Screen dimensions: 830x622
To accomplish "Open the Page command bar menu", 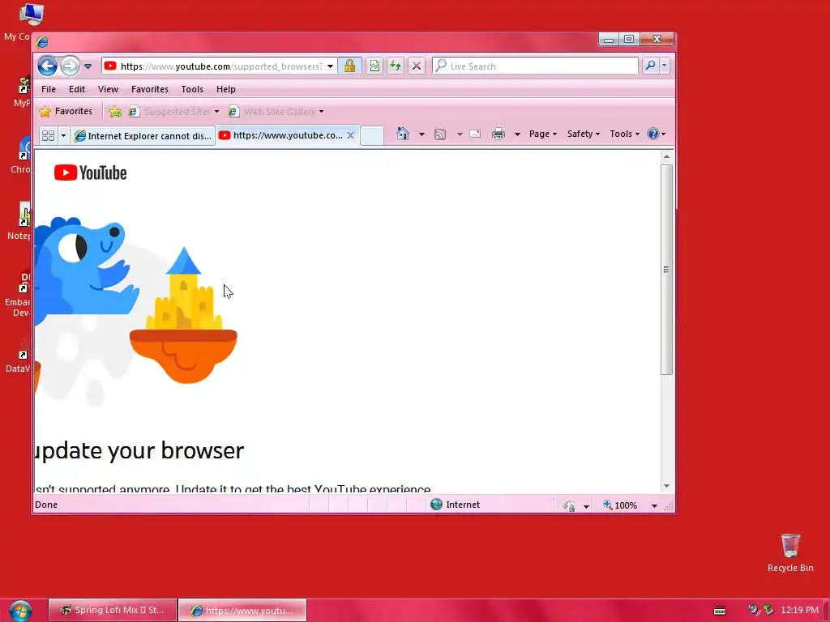I will click(x=542, y=134).
